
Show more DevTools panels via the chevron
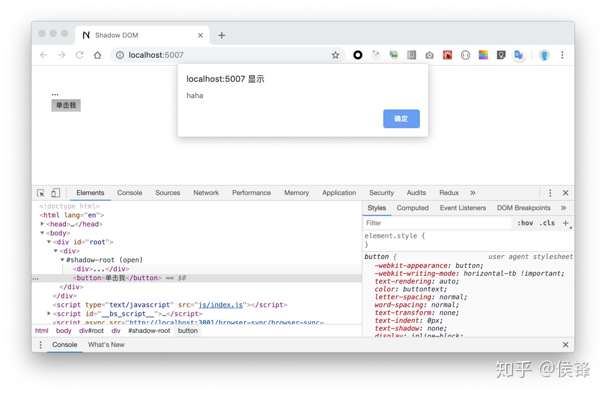(473, 193)
